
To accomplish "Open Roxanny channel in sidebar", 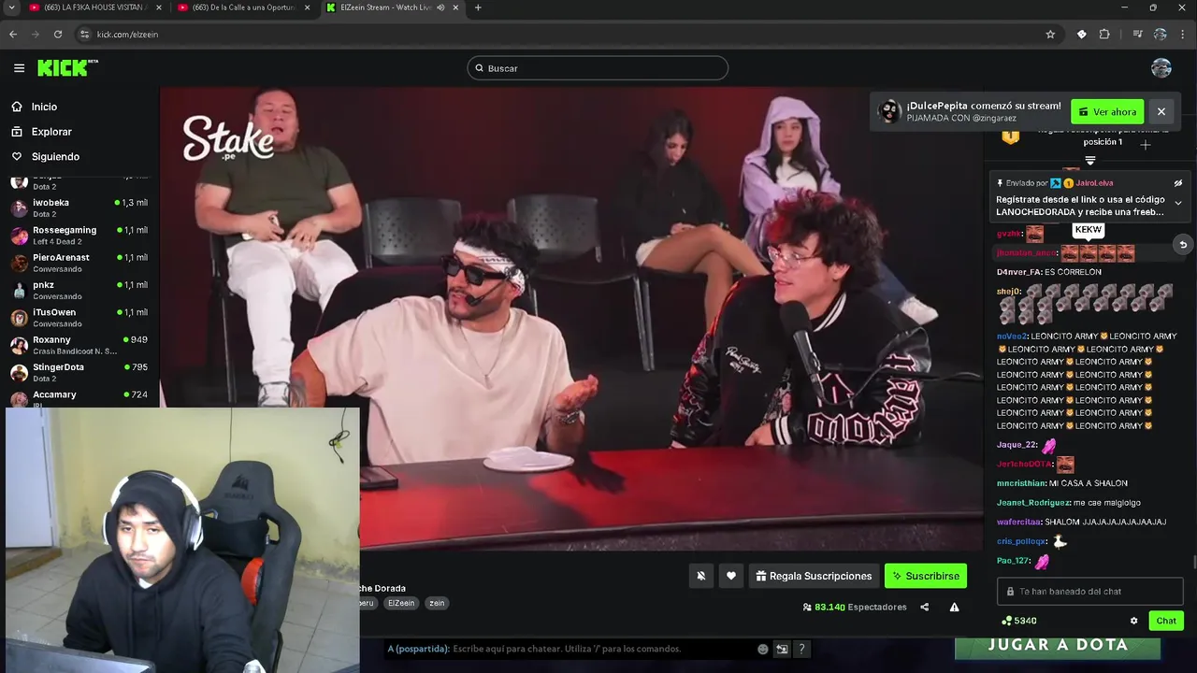I will [79, 344].
